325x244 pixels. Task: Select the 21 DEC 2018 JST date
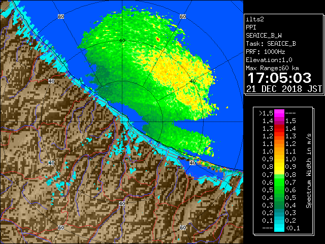click(284, 89)
